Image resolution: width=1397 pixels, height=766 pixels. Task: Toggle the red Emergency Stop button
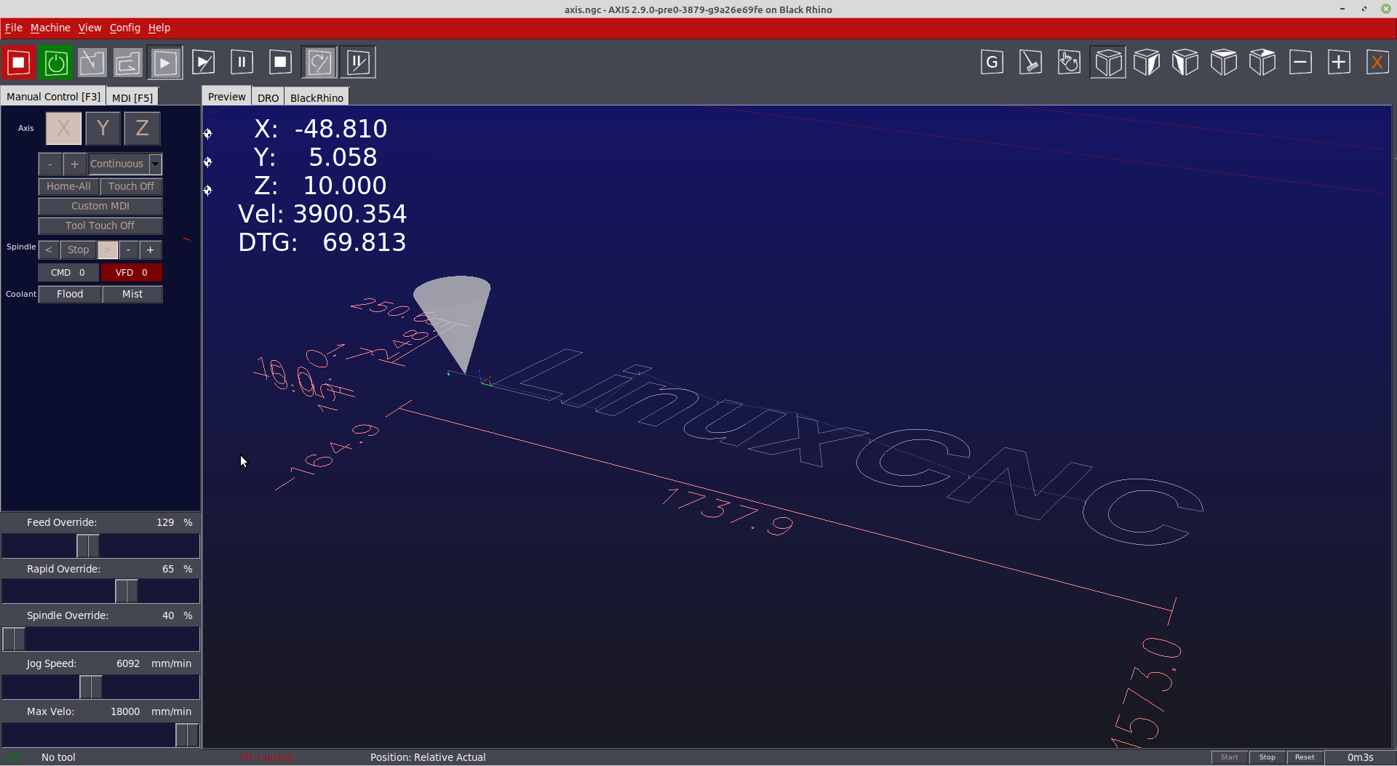[x=19, y=63]
